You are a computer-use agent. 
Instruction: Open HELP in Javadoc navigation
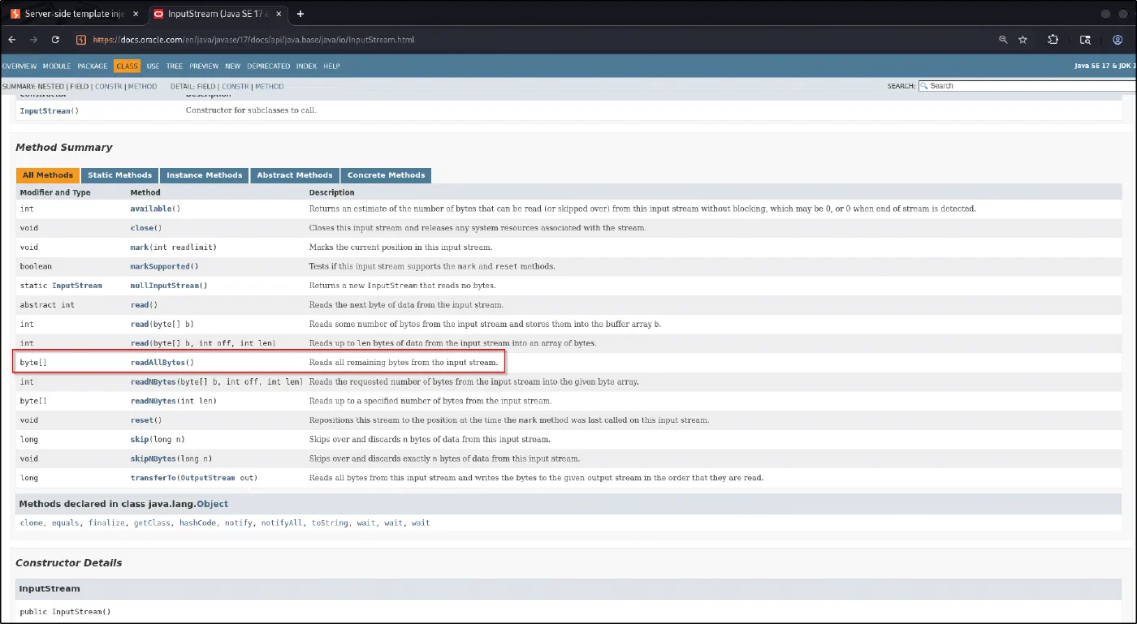[331, 67]
